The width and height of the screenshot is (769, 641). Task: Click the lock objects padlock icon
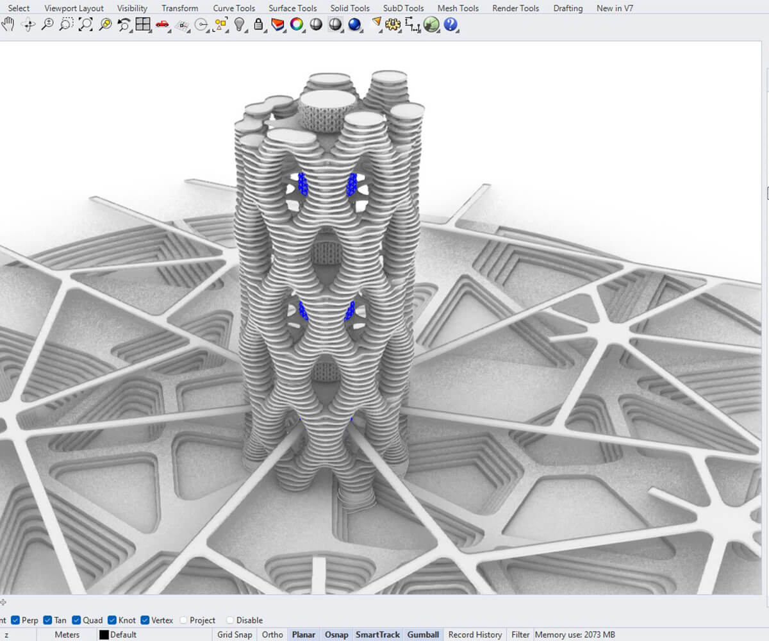tap(258, 25)
